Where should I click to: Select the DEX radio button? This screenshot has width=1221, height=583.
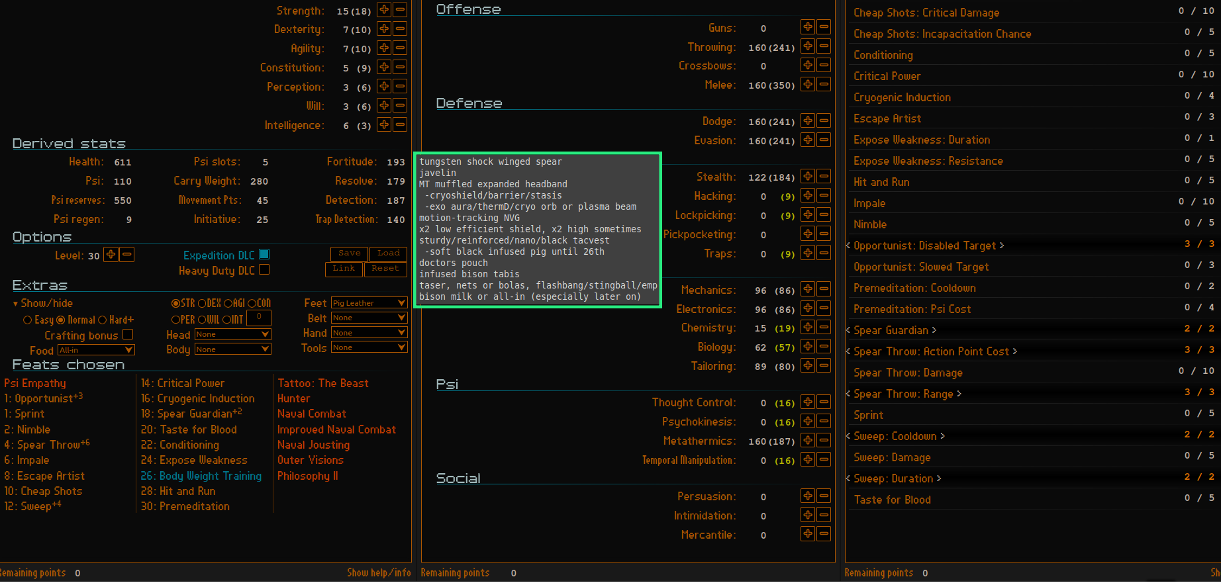tap(202, 303)
